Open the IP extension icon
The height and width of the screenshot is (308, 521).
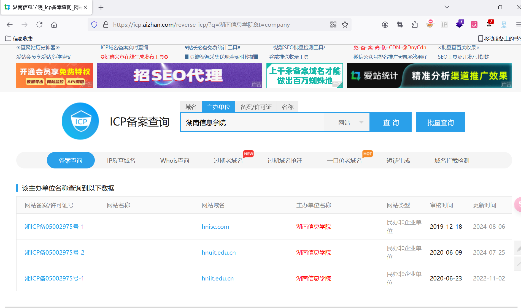(444, 25)
